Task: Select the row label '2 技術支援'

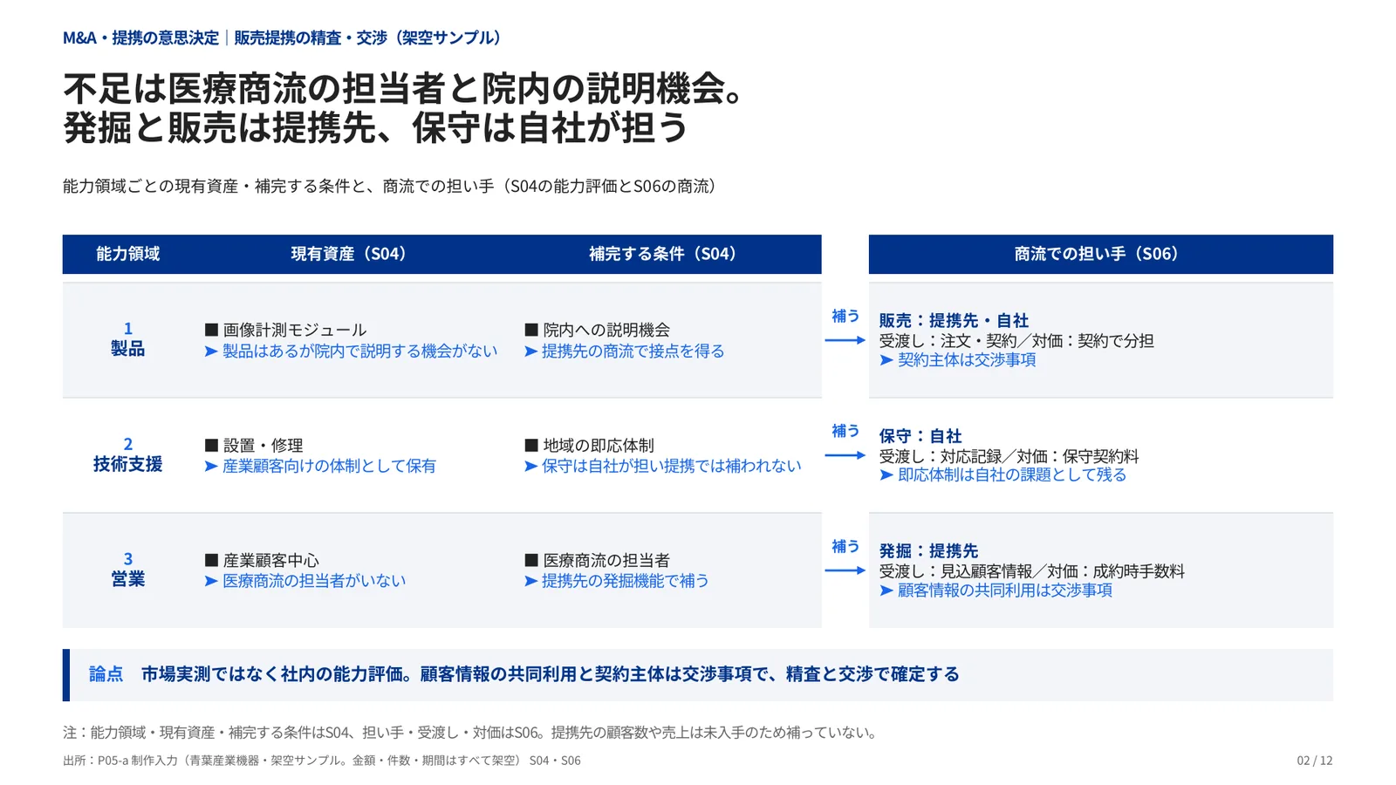Action: coord(127,454)
